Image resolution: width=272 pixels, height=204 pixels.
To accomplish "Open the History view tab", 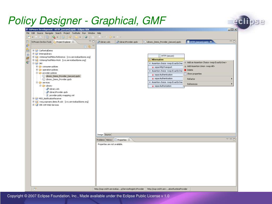I will 109,140.
